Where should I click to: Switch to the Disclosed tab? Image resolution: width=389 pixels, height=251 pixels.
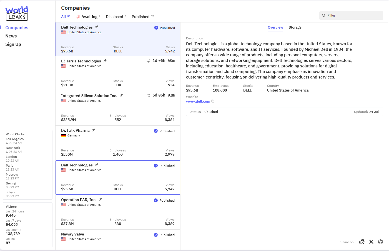(116, 17)
